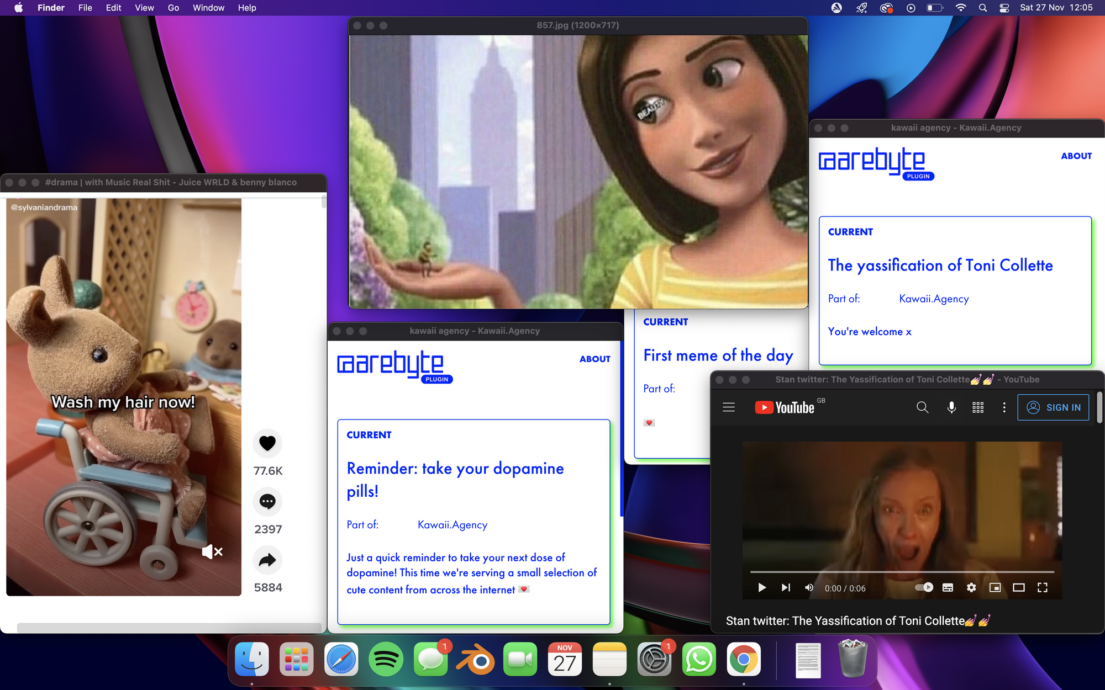The image size is (1105, 690).
Task: Switch YouTube to miniplayer
Action: click(x=995, y=587)
